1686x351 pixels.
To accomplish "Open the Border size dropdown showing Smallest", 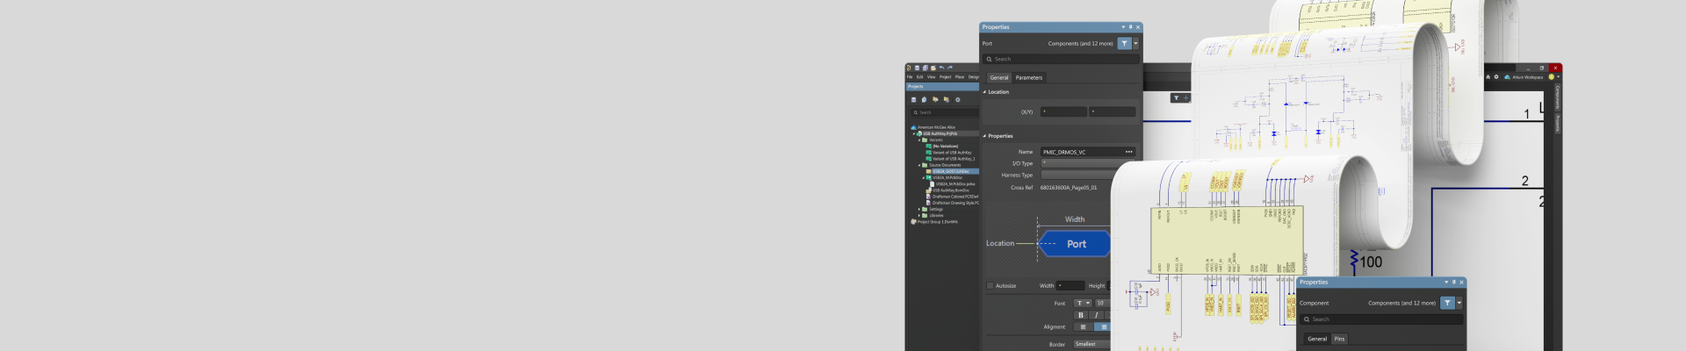I will click(x=1091, y=344).
